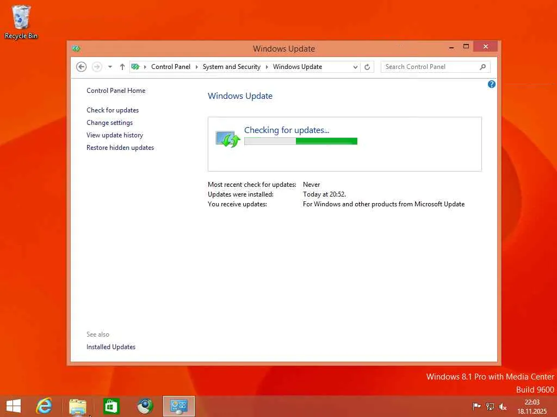Expand the chevron before Control Panel breadcrumb

(x=145, y=67)
